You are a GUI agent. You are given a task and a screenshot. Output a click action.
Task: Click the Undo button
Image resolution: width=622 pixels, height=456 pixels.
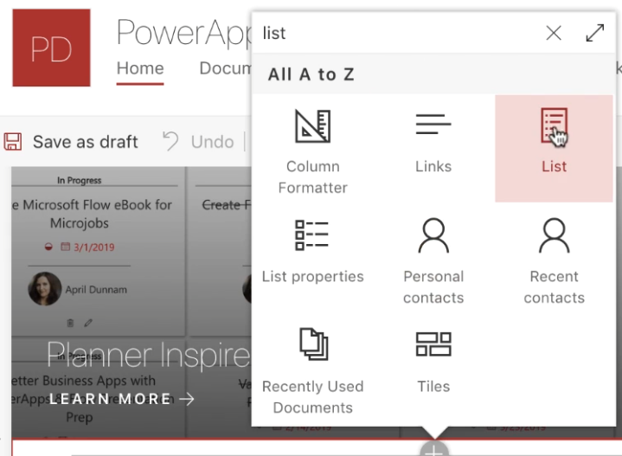click(198, 142)
